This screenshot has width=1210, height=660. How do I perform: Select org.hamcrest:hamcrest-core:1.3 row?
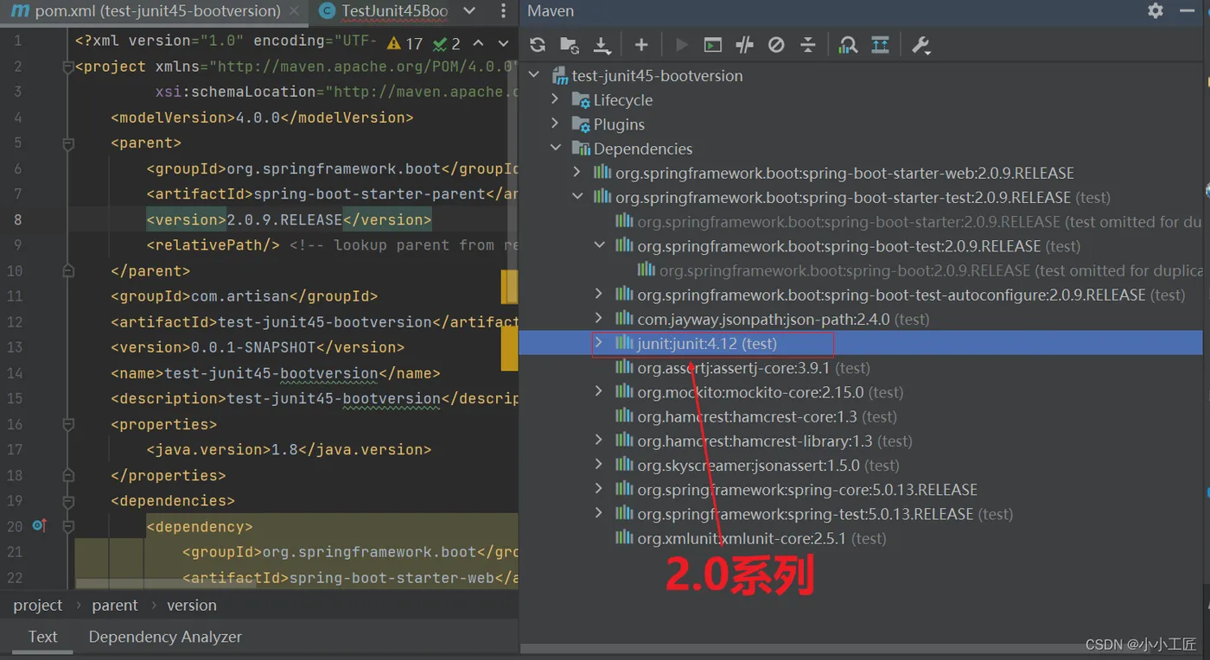tap(861, 416)
